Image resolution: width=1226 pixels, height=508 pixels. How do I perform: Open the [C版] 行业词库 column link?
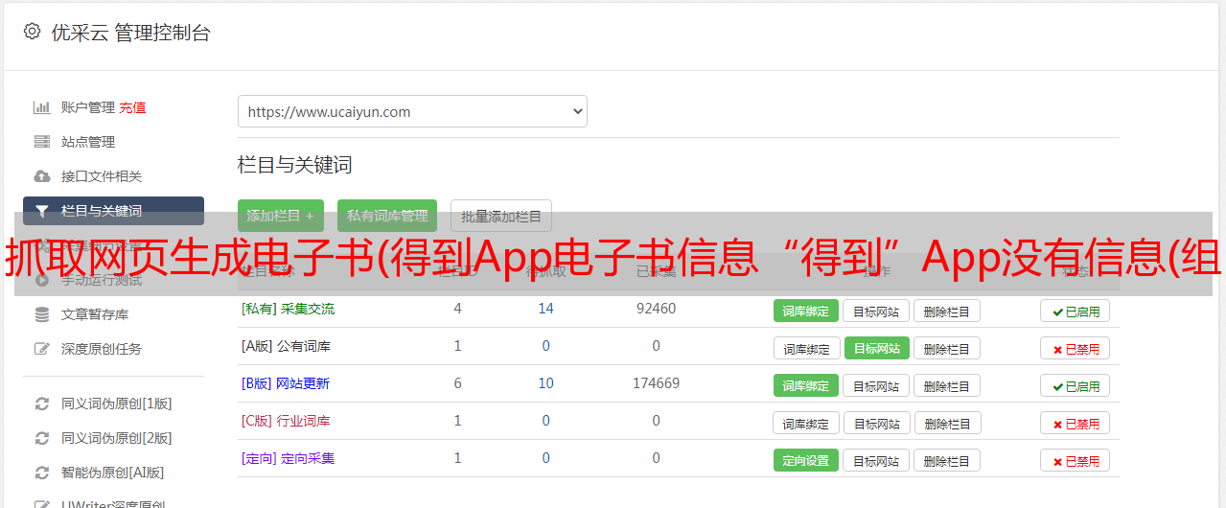286,421
